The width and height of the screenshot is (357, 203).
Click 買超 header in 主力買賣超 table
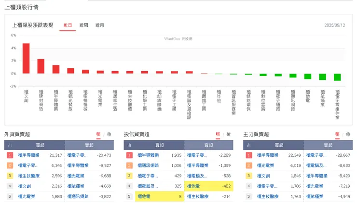tap(279, 145)
